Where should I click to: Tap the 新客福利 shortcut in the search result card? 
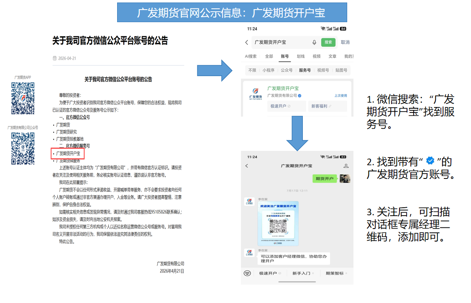(328, 106)
